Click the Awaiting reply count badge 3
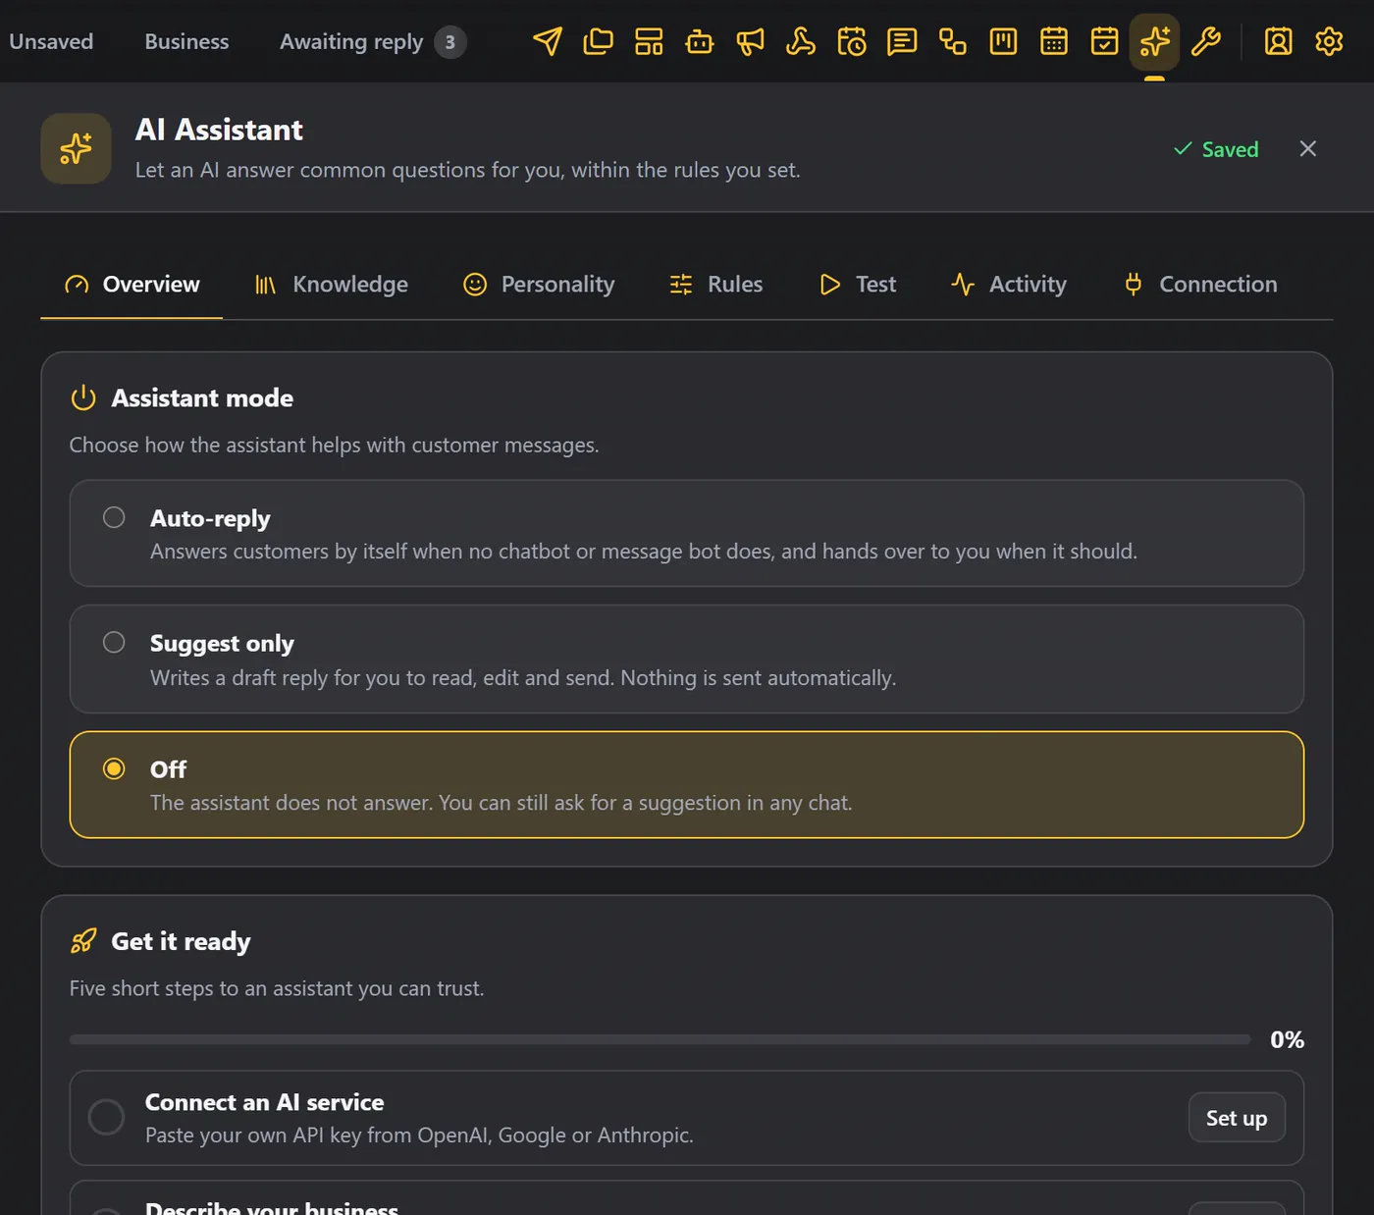The image size is (1374, 1215). [450, 42]
